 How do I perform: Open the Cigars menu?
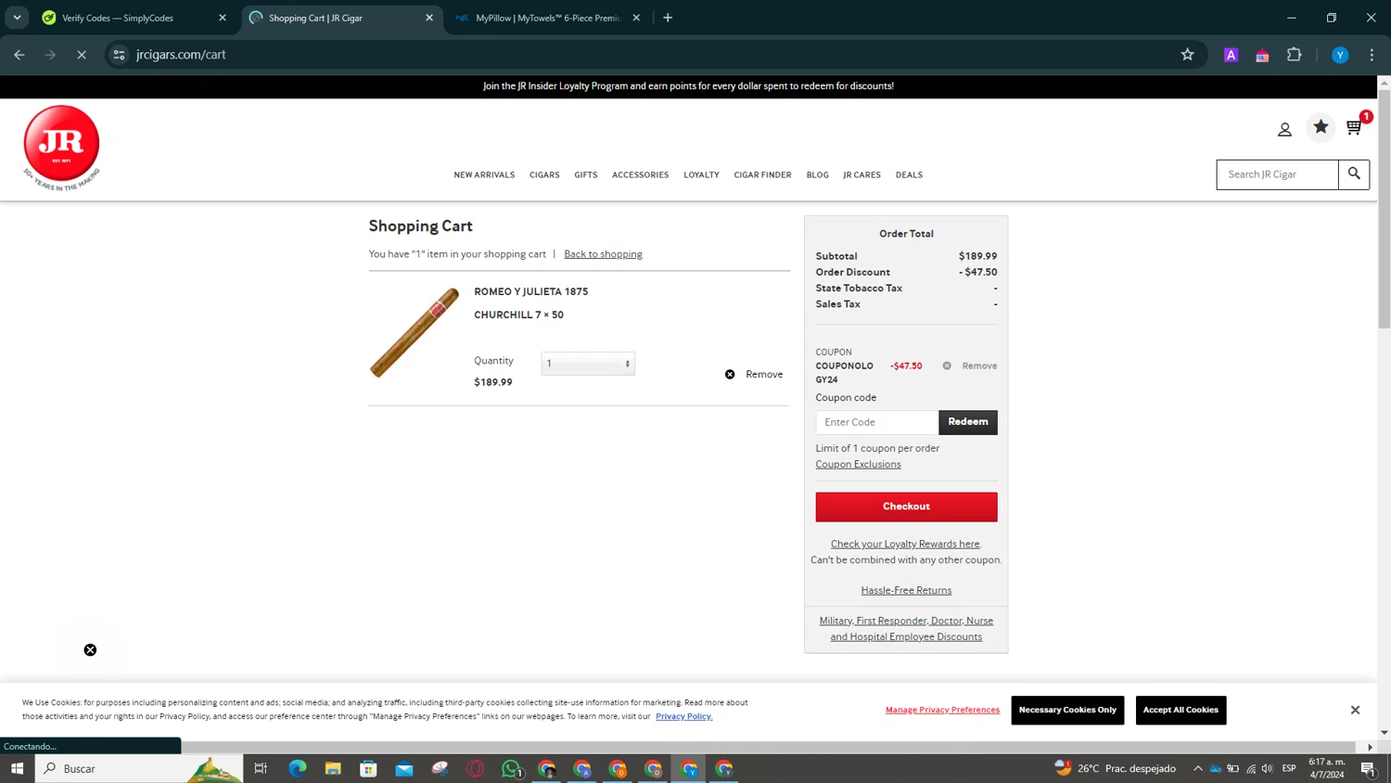tap(544, 174)
